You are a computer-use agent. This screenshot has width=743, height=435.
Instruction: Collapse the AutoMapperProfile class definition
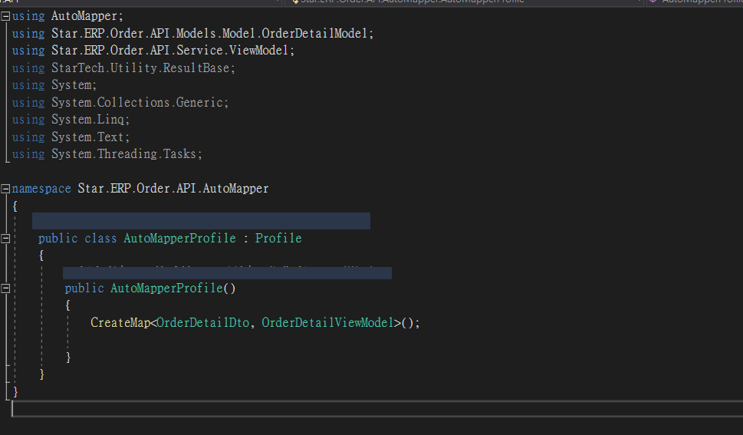pos(6,239)
